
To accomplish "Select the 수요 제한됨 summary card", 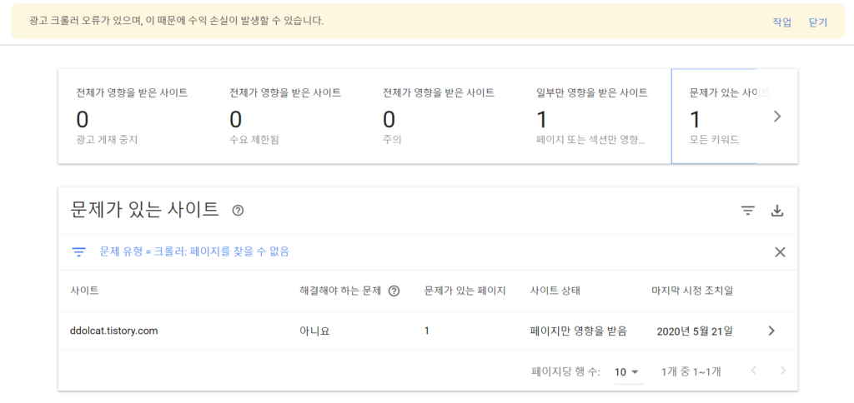I will tap(286, 117).
